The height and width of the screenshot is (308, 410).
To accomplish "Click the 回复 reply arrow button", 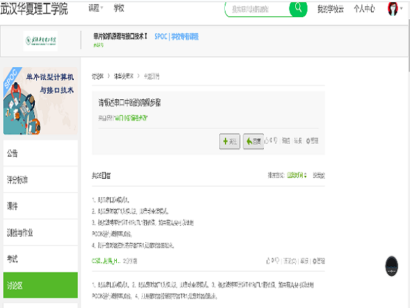I will [x=253, y=141].
